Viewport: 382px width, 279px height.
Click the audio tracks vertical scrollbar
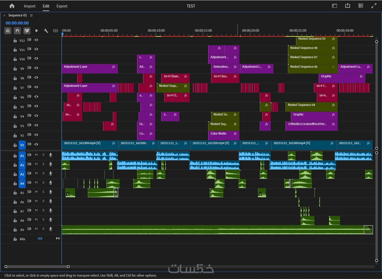click(377, 206)
